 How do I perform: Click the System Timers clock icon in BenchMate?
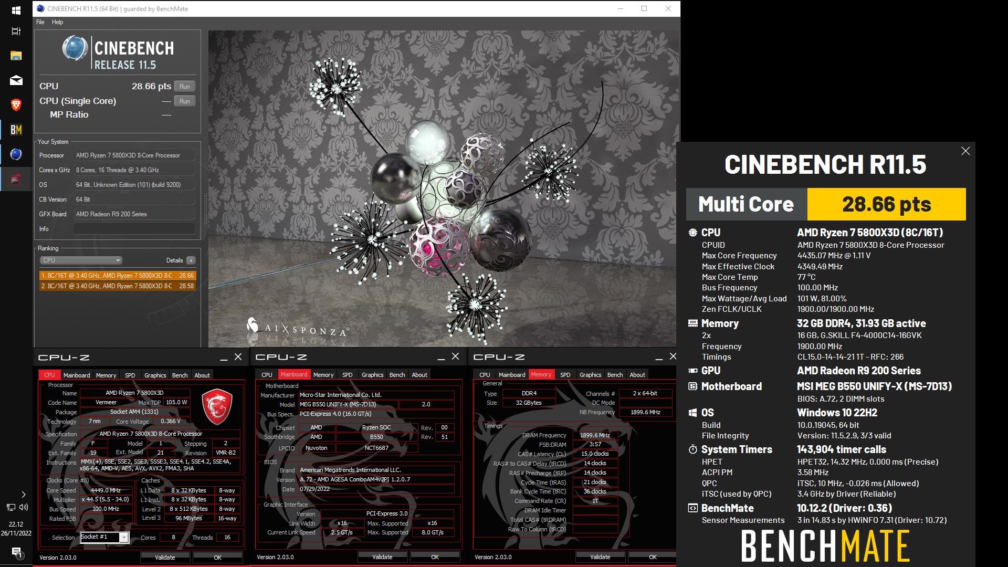pos(693,450)
